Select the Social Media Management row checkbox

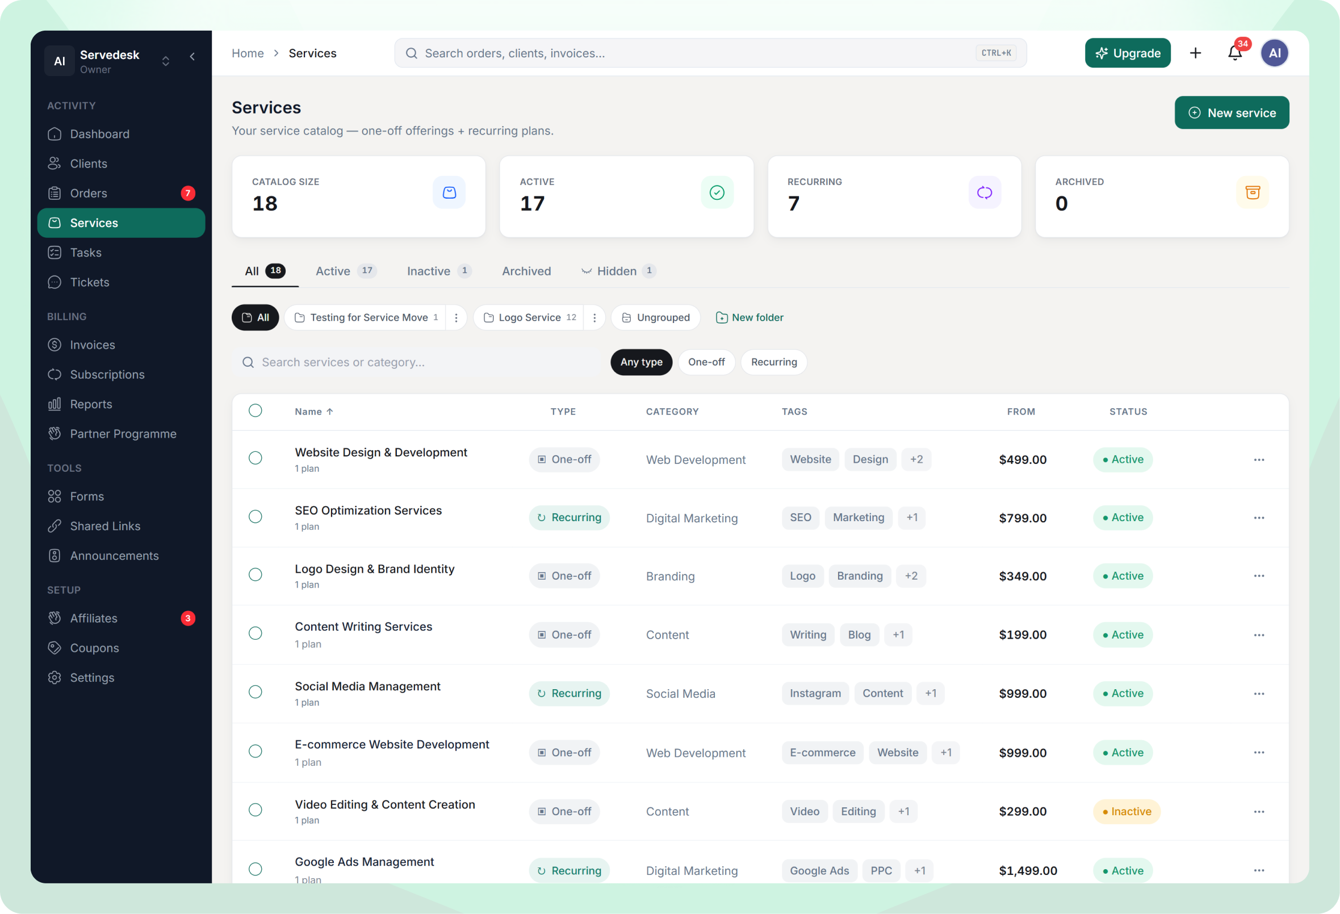coord(256,692)
